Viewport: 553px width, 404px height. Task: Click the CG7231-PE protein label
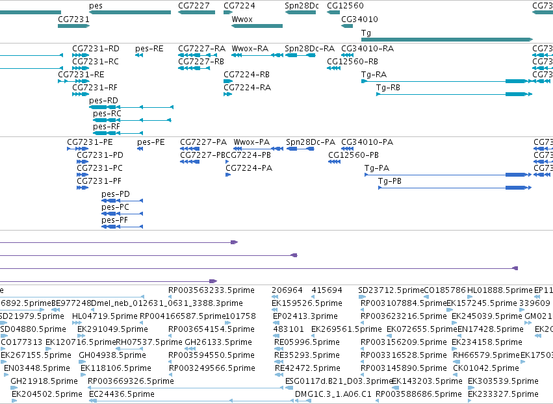90,142
